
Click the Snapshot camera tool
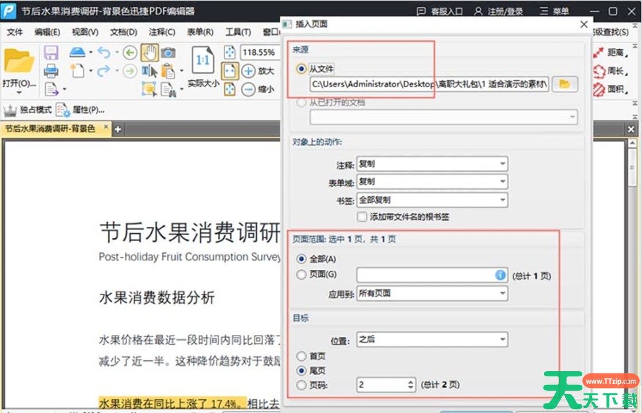pyautogui.click(x=168, y=53)
